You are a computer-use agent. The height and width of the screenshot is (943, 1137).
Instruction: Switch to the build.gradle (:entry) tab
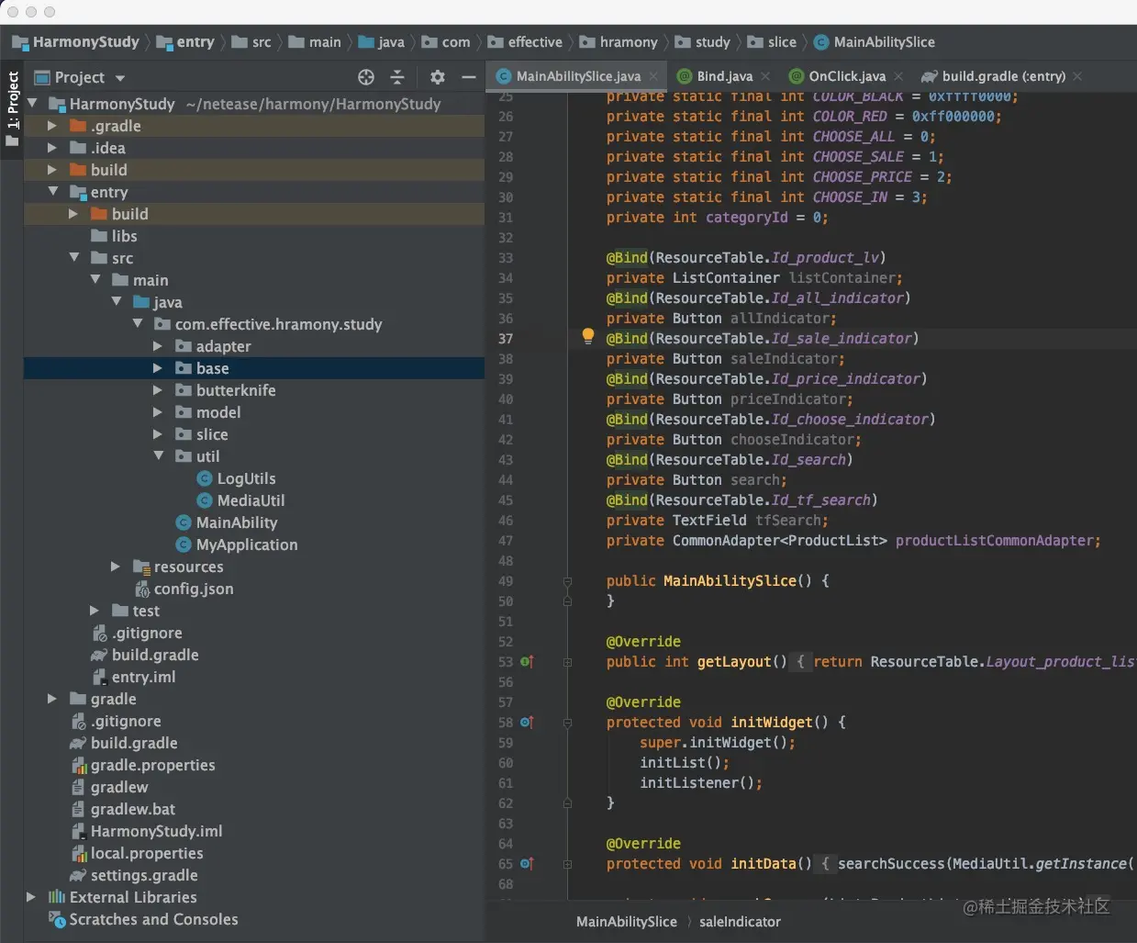tap(1003, 76)
